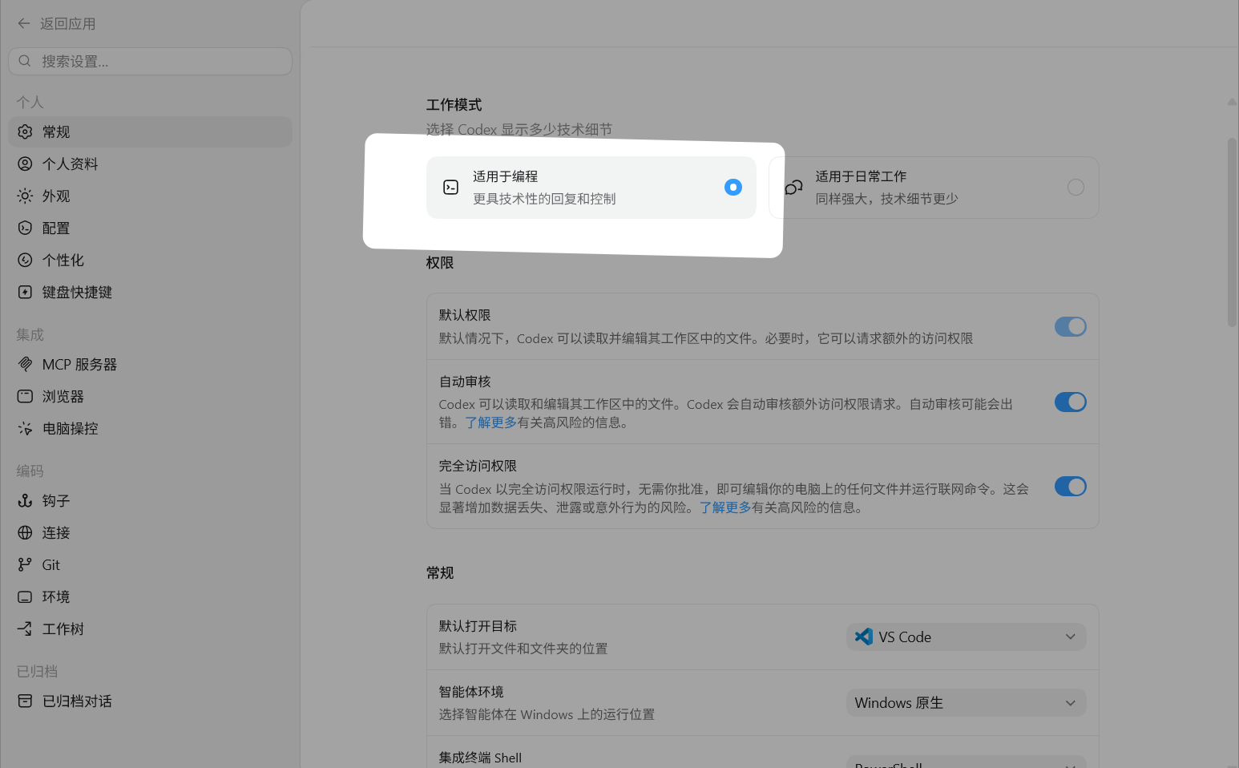
Task: Open the 智能体环境 Windows 原生 dropdown
Action: point(967,702)
